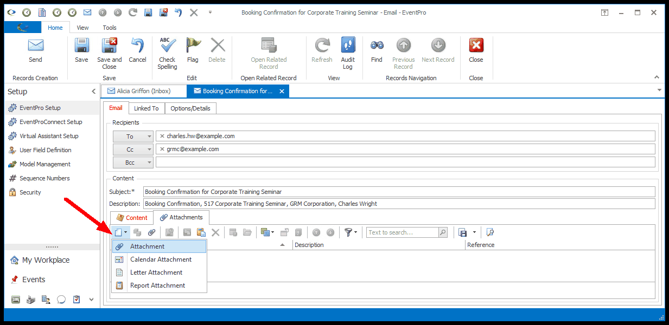Open the Linked To tab
This screenshot has width=669, height=325.
(x=146, y=108)
